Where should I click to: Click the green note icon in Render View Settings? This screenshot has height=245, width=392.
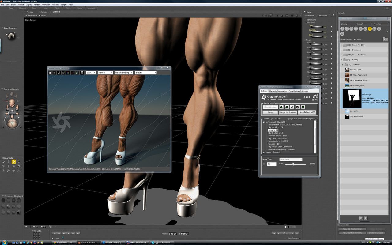click(x=287, y=107)
